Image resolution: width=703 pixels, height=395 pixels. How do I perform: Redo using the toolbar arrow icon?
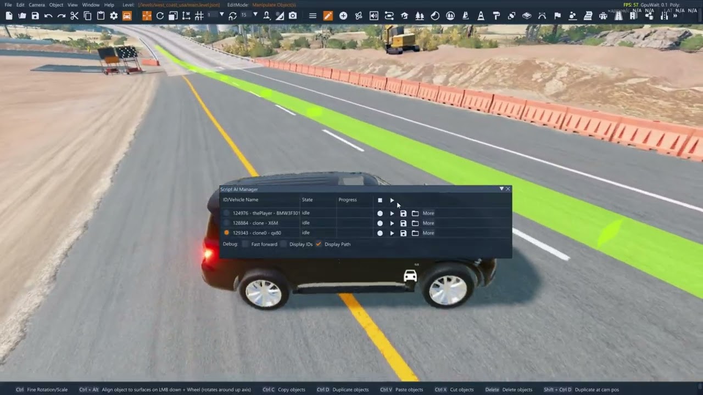[x=62, y=16]
